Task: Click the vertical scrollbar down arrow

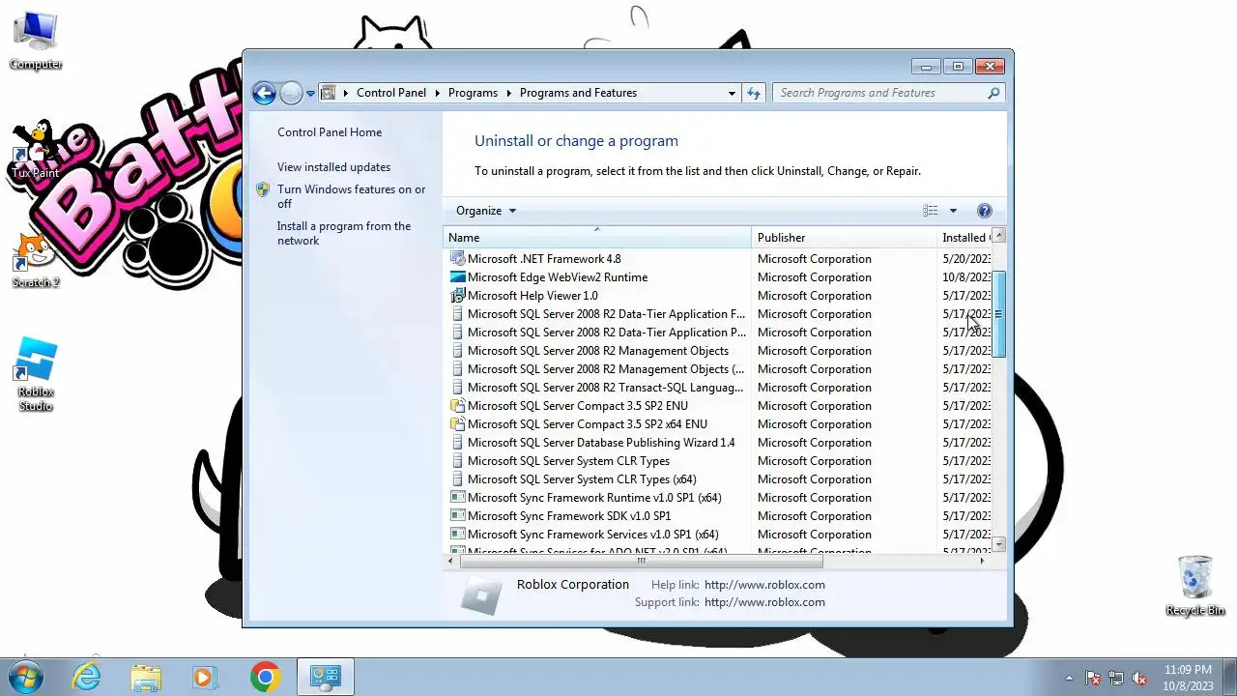Action: [x=999, y=545]
